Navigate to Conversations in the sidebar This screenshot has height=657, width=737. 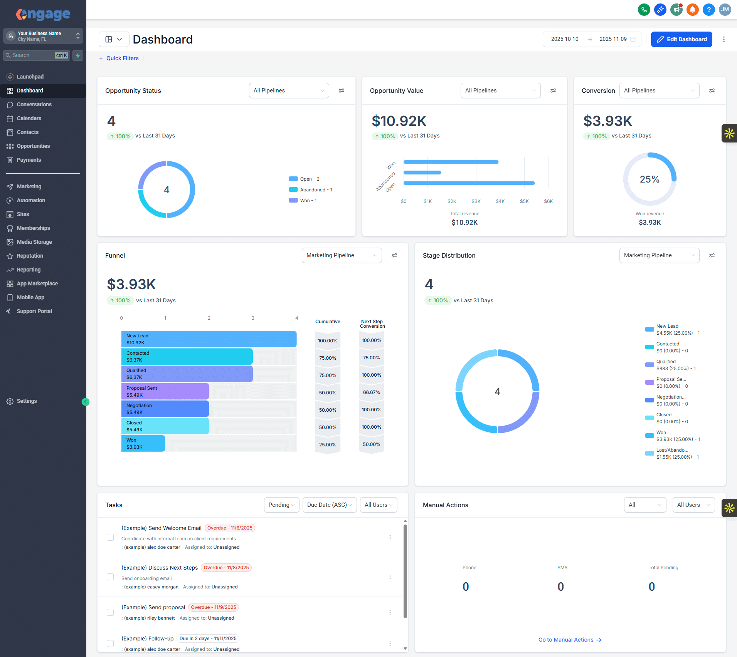tap(34, 104)
